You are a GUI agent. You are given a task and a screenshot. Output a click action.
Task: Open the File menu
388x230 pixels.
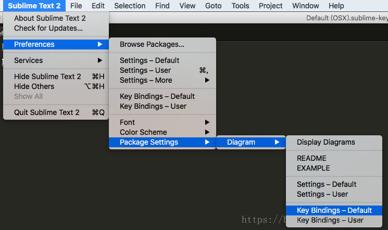pos(76,6)
